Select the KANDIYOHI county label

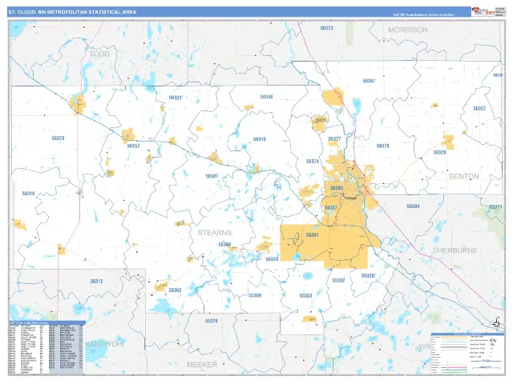pos(105,344)
